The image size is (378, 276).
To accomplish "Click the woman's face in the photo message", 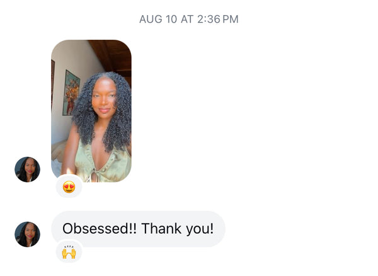I will click(x=105, y=98).
